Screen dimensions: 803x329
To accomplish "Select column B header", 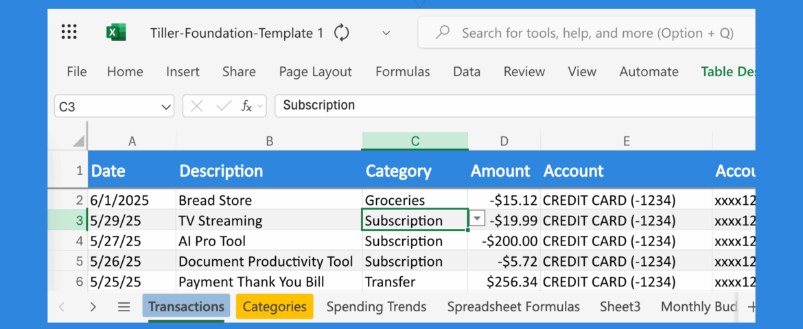I will point(269,141).
